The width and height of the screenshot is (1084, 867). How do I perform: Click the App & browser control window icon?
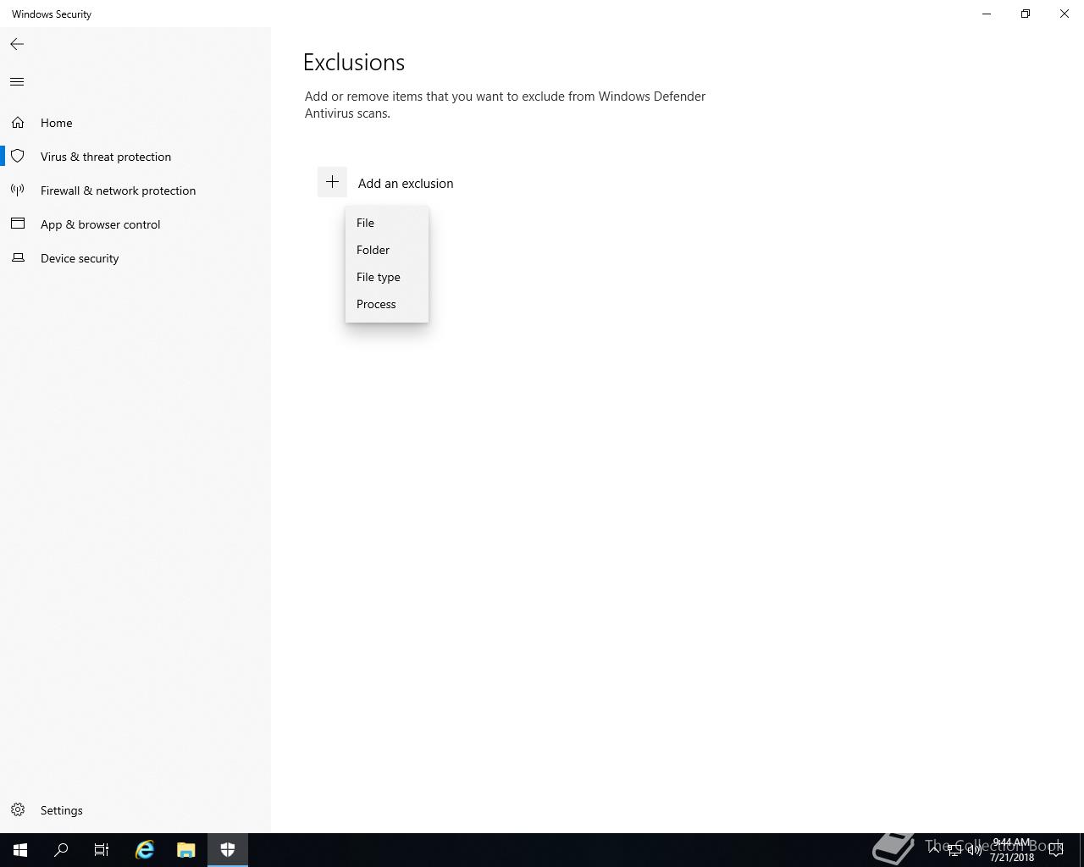(x=18, y=224)
